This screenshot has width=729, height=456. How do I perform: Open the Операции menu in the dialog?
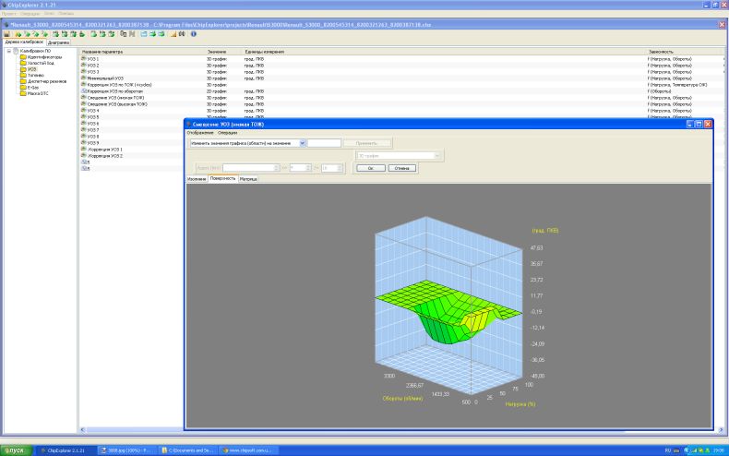tap(227, 133)
